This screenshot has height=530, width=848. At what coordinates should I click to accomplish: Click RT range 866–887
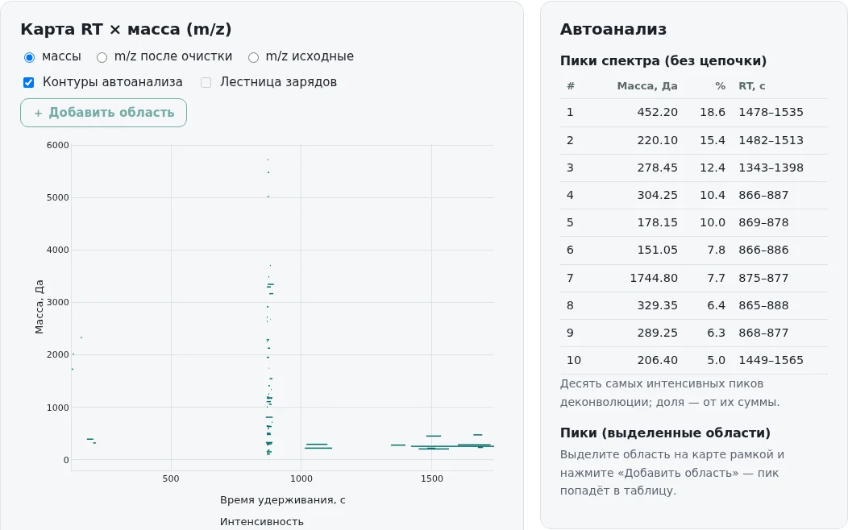pos(763,195)
